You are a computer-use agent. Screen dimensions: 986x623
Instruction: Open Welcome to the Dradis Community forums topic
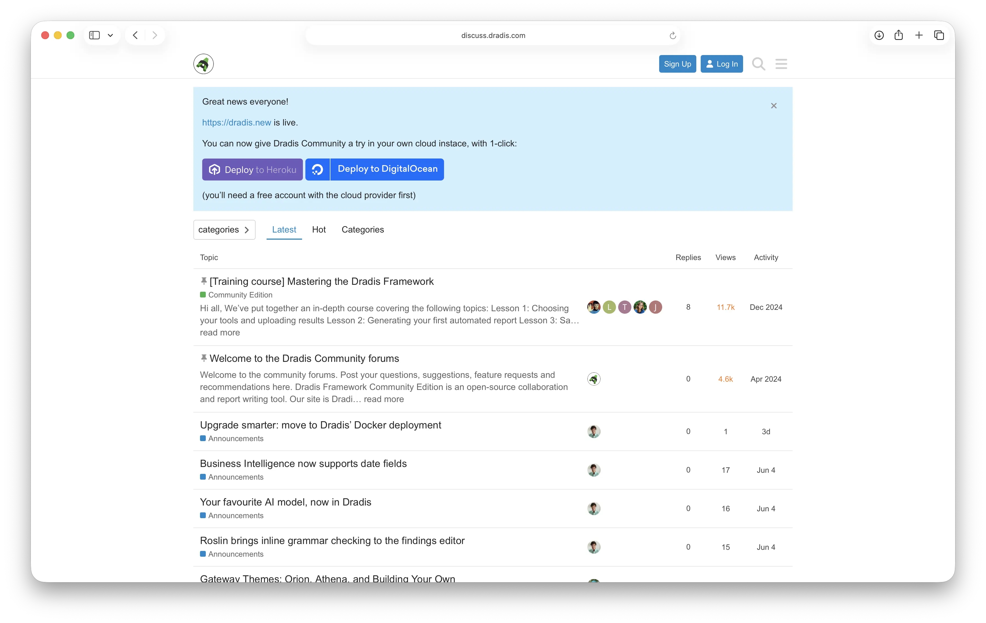click(304, 358)
